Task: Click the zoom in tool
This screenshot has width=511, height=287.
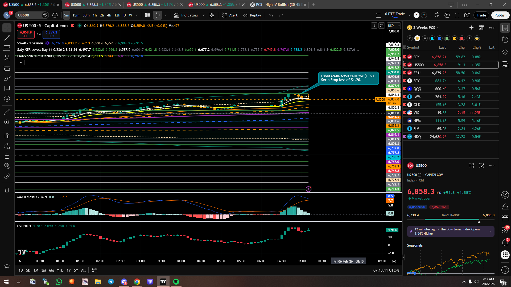Action: click(7, 122)
